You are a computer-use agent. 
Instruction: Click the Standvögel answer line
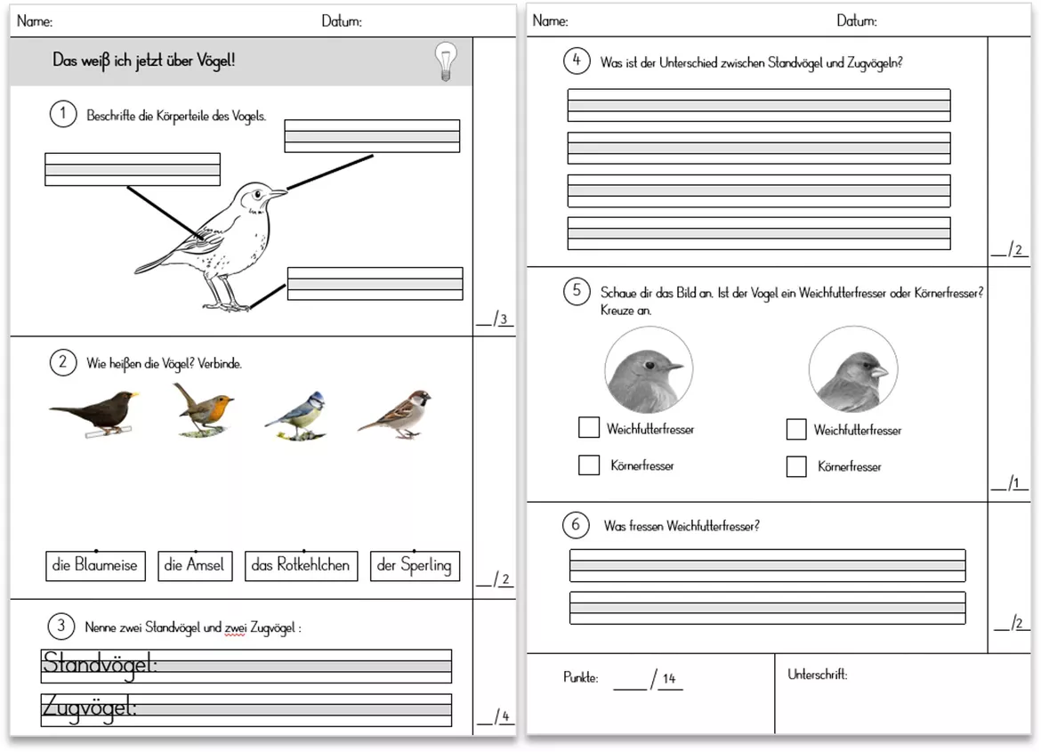[246, 667]
